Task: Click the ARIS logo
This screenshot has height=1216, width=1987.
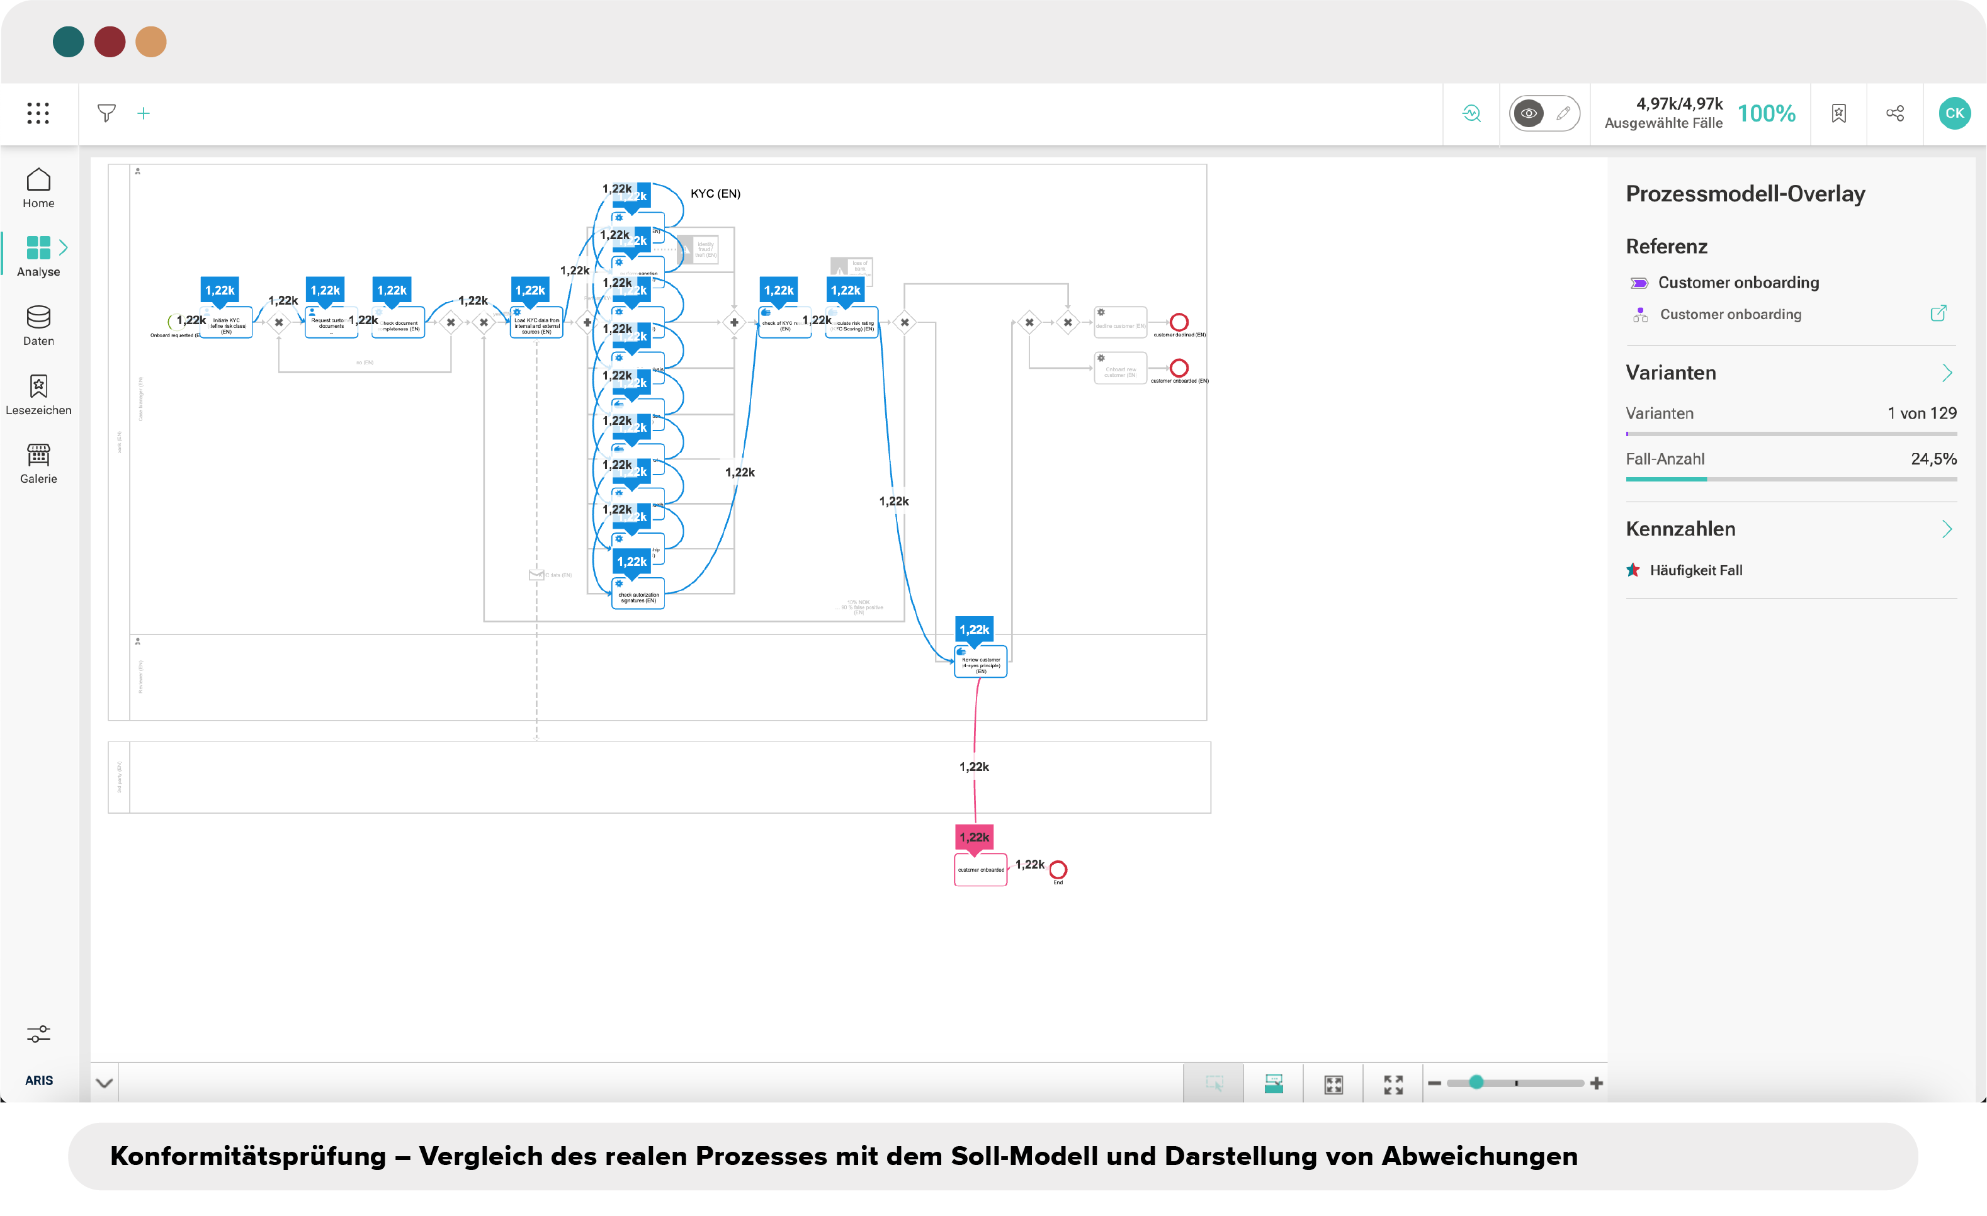Action: (x=38, y=1081)
